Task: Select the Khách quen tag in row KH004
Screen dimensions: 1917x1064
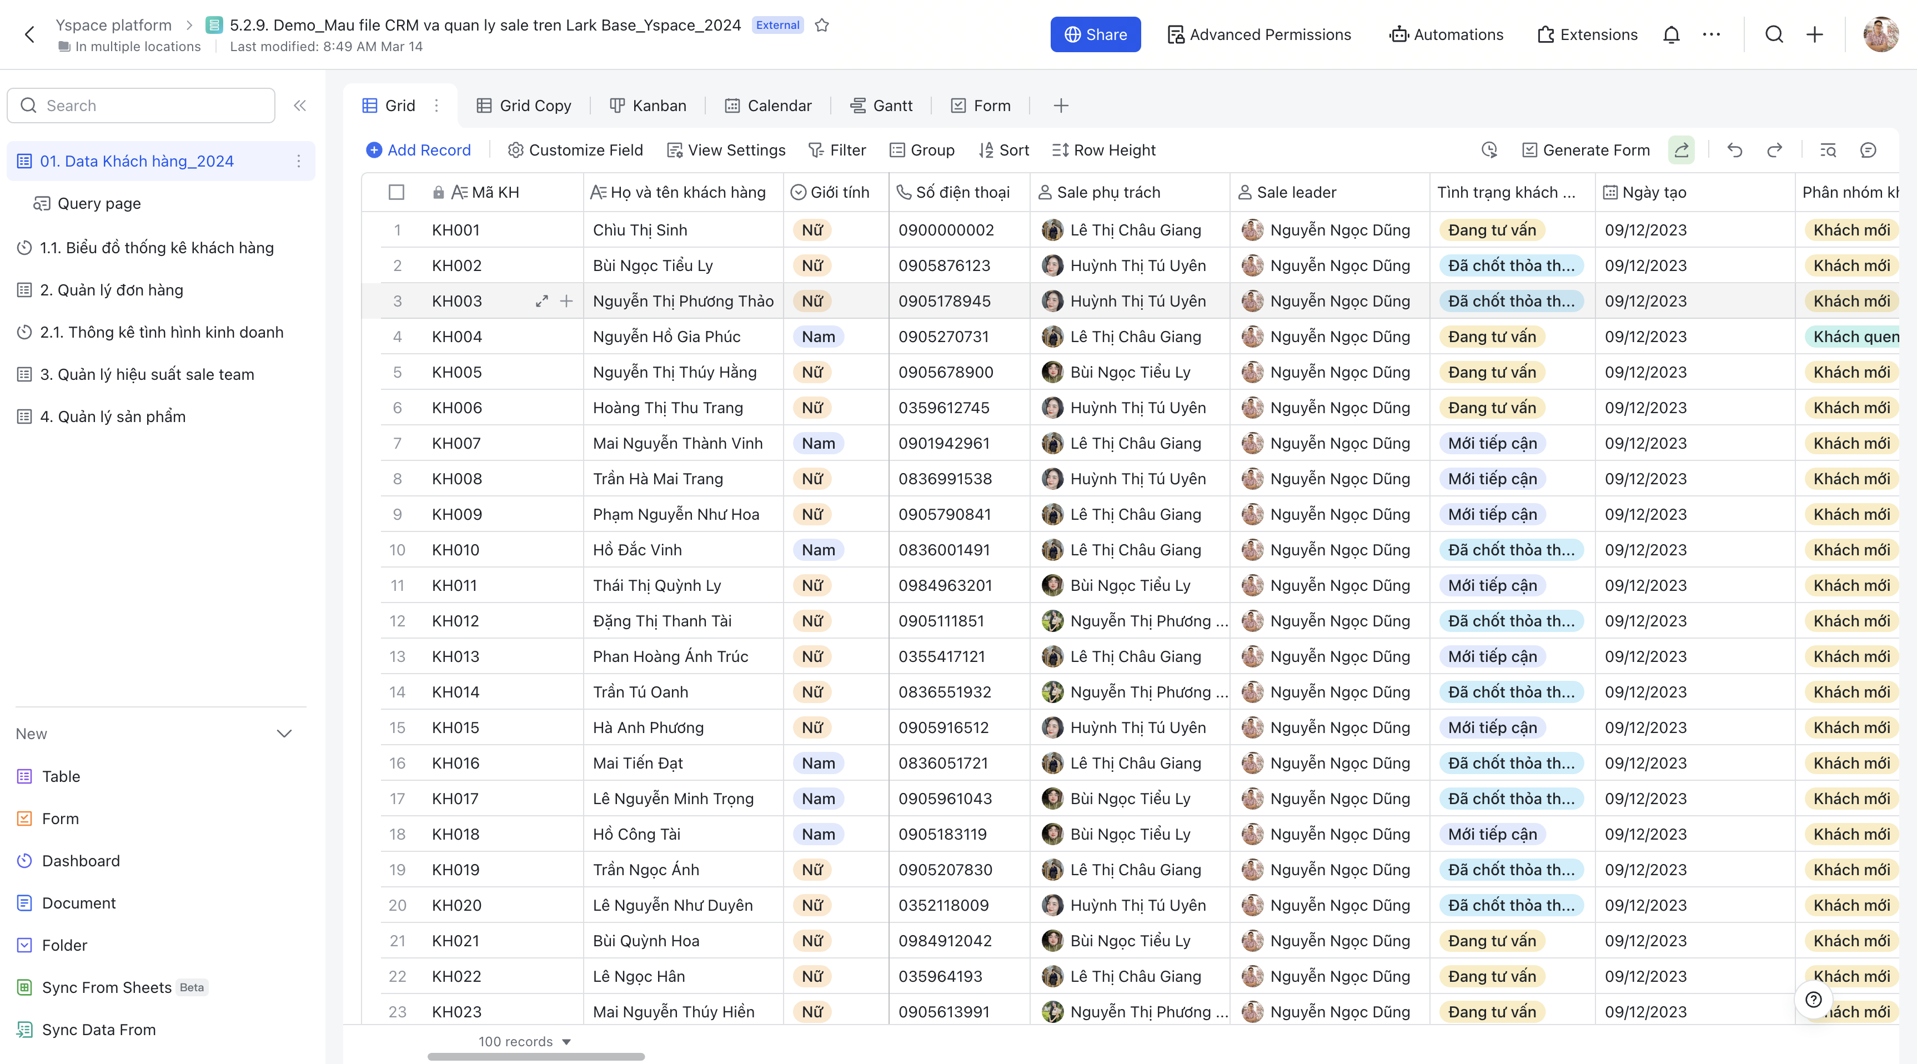Action: point(1853,337)
